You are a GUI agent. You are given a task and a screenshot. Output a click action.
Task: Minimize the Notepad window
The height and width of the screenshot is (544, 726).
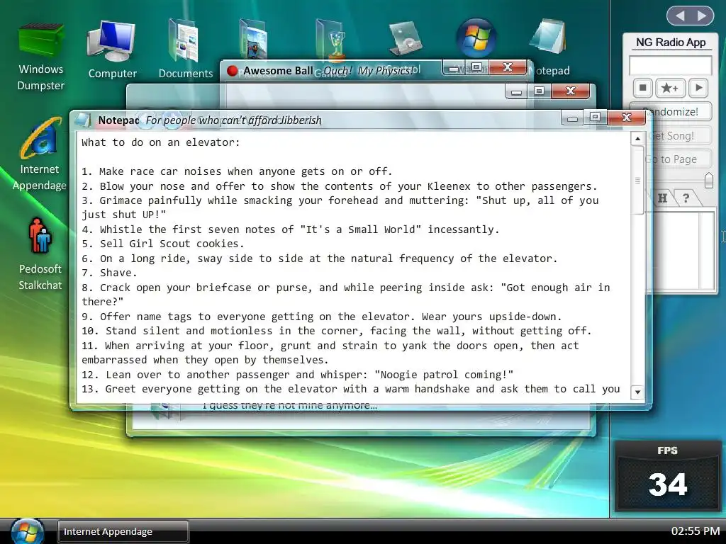click(x=572, y=118)
